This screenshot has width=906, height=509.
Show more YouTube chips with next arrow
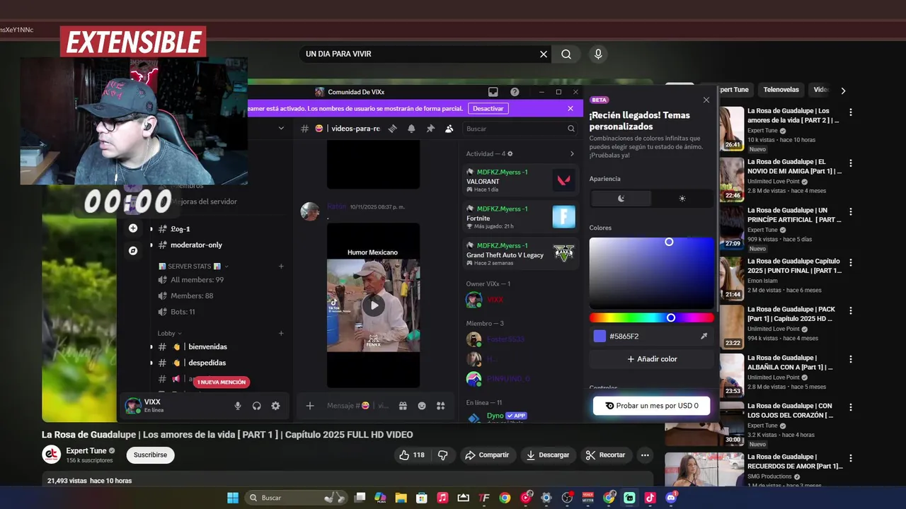(x=843, y=90)
